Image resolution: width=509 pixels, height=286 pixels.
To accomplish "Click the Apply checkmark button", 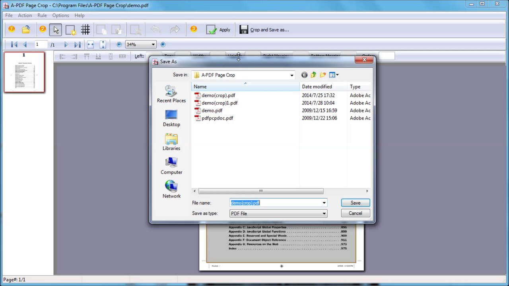I will (218, 30).
